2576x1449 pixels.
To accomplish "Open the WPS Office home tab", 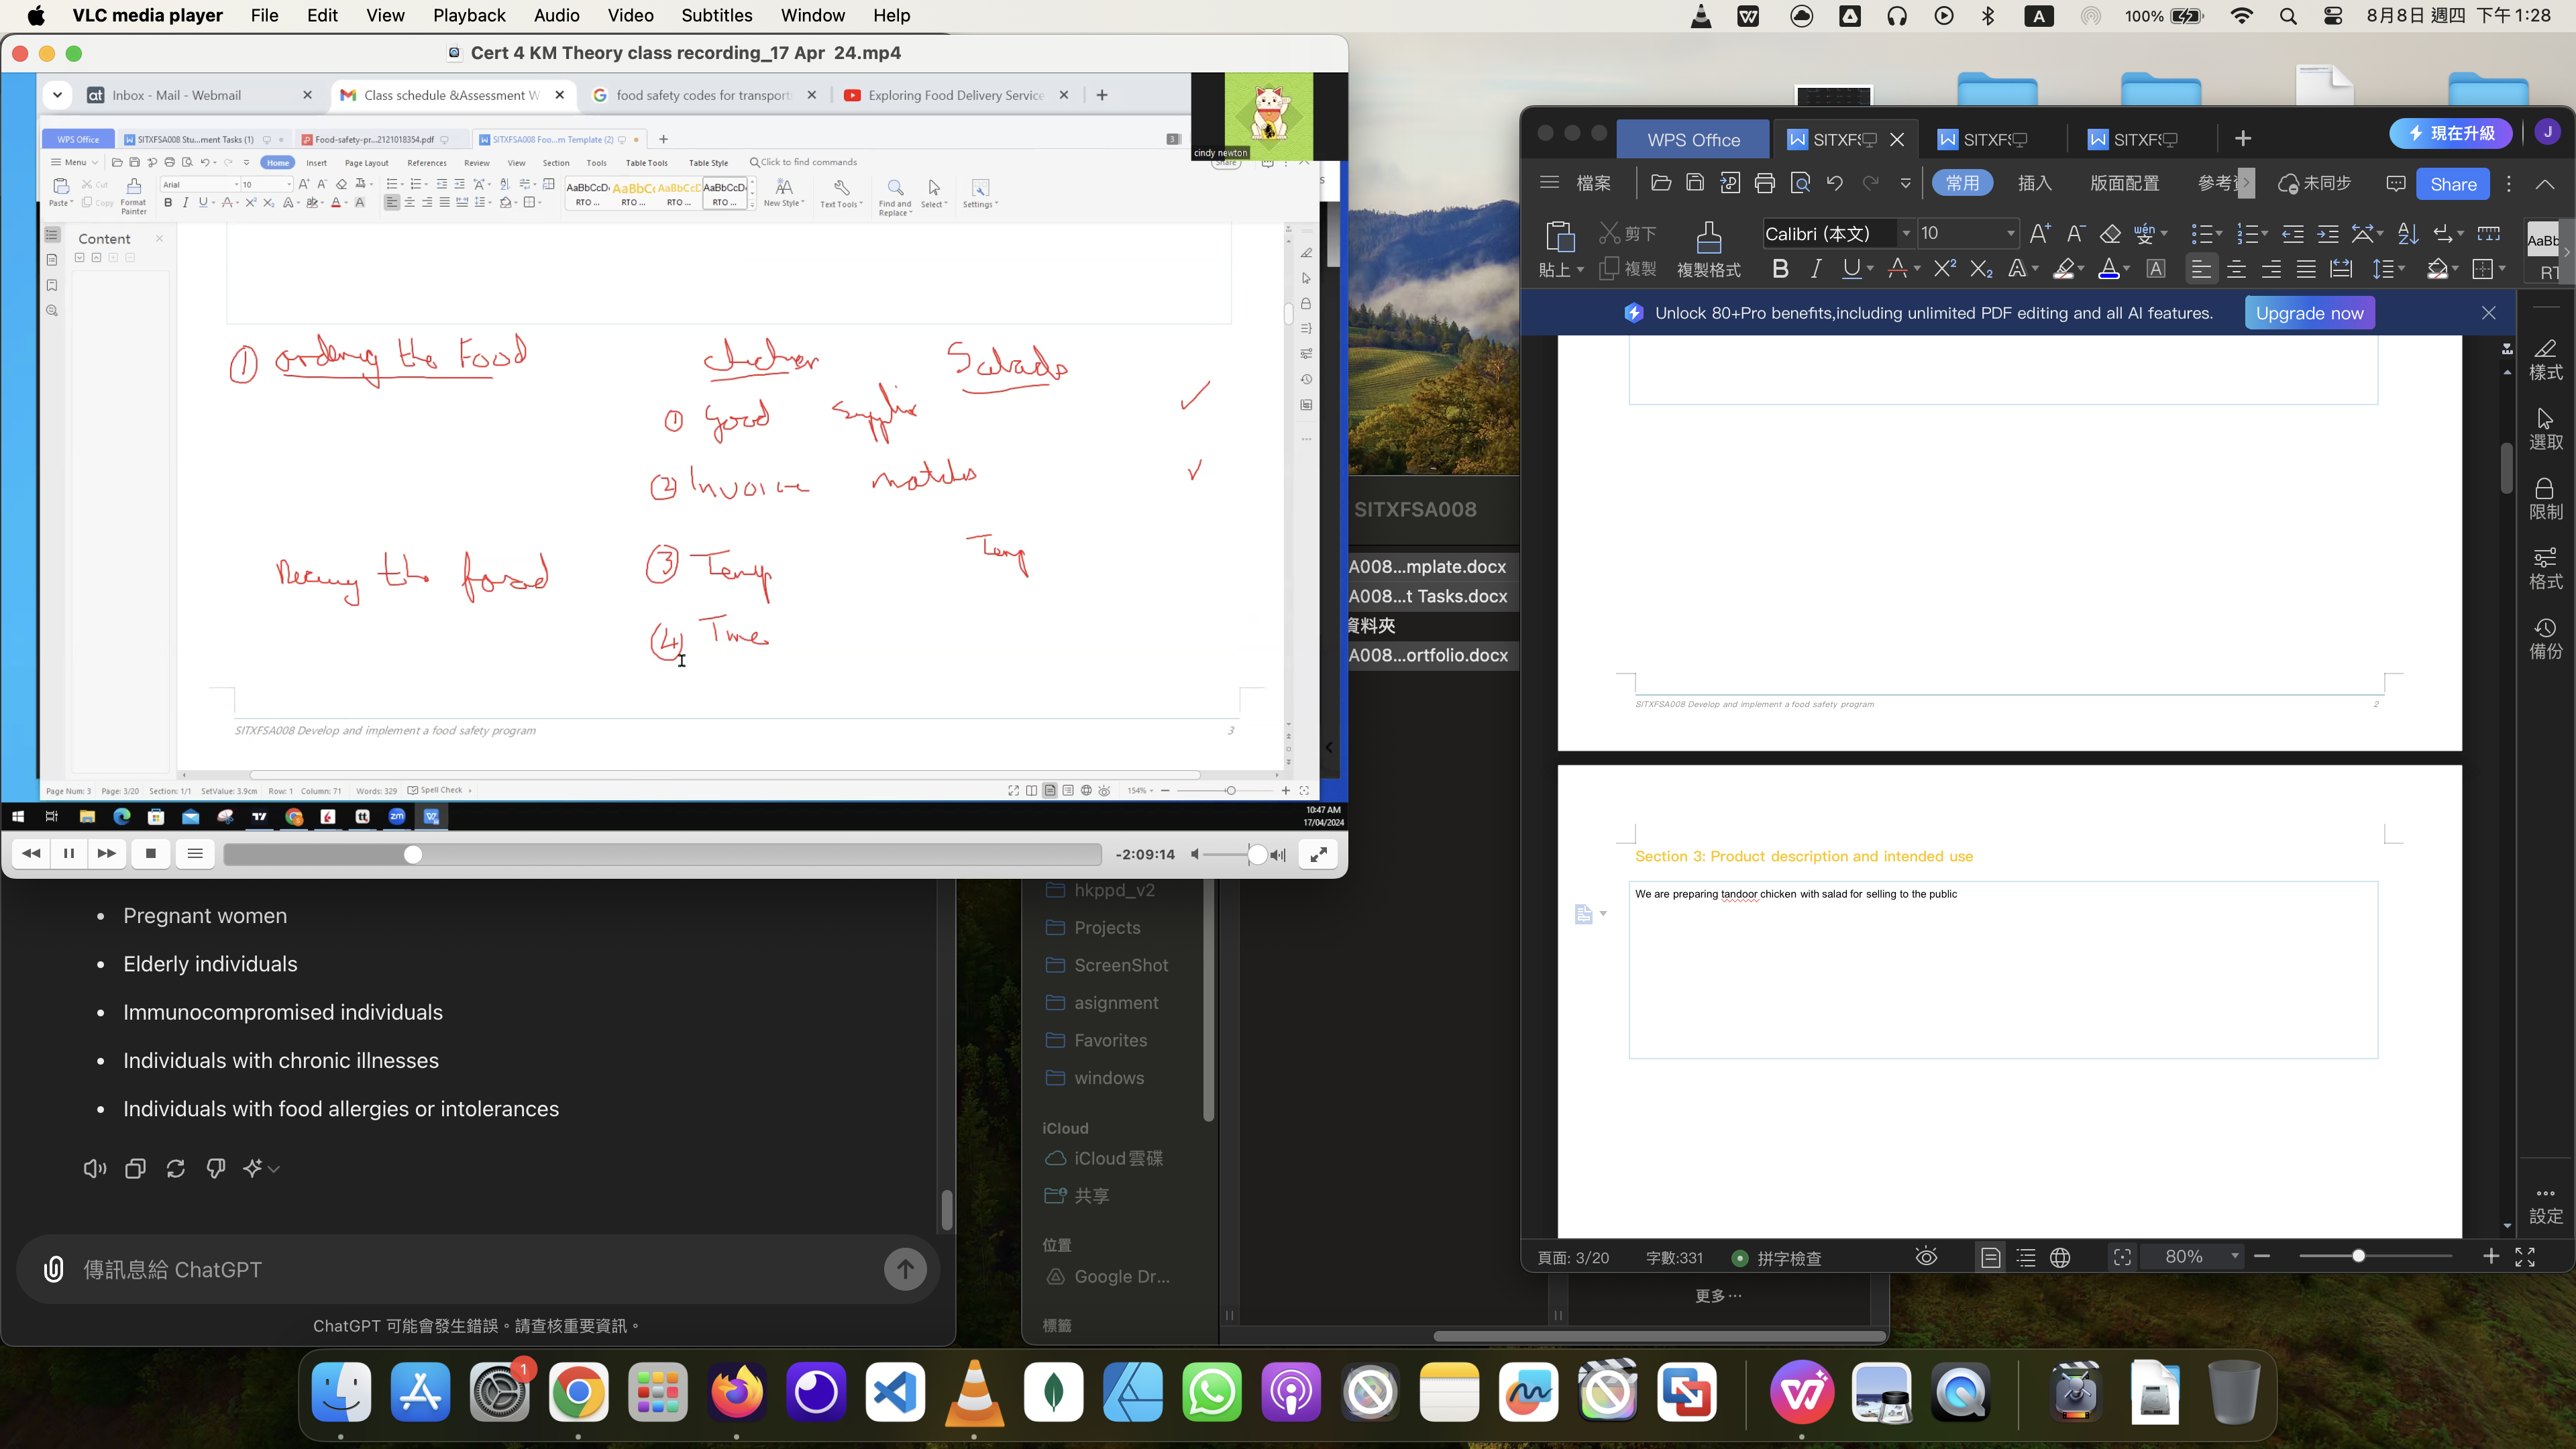I will tap(1693, 140).
